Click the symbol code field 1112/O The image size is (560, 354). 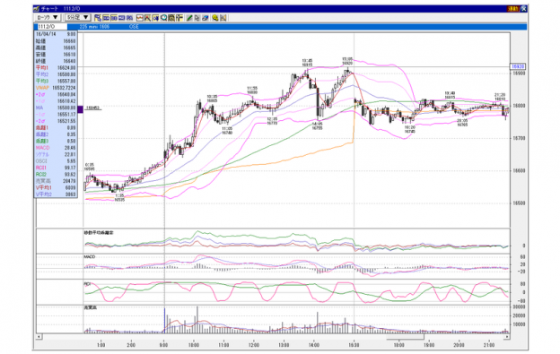[52, 27]
